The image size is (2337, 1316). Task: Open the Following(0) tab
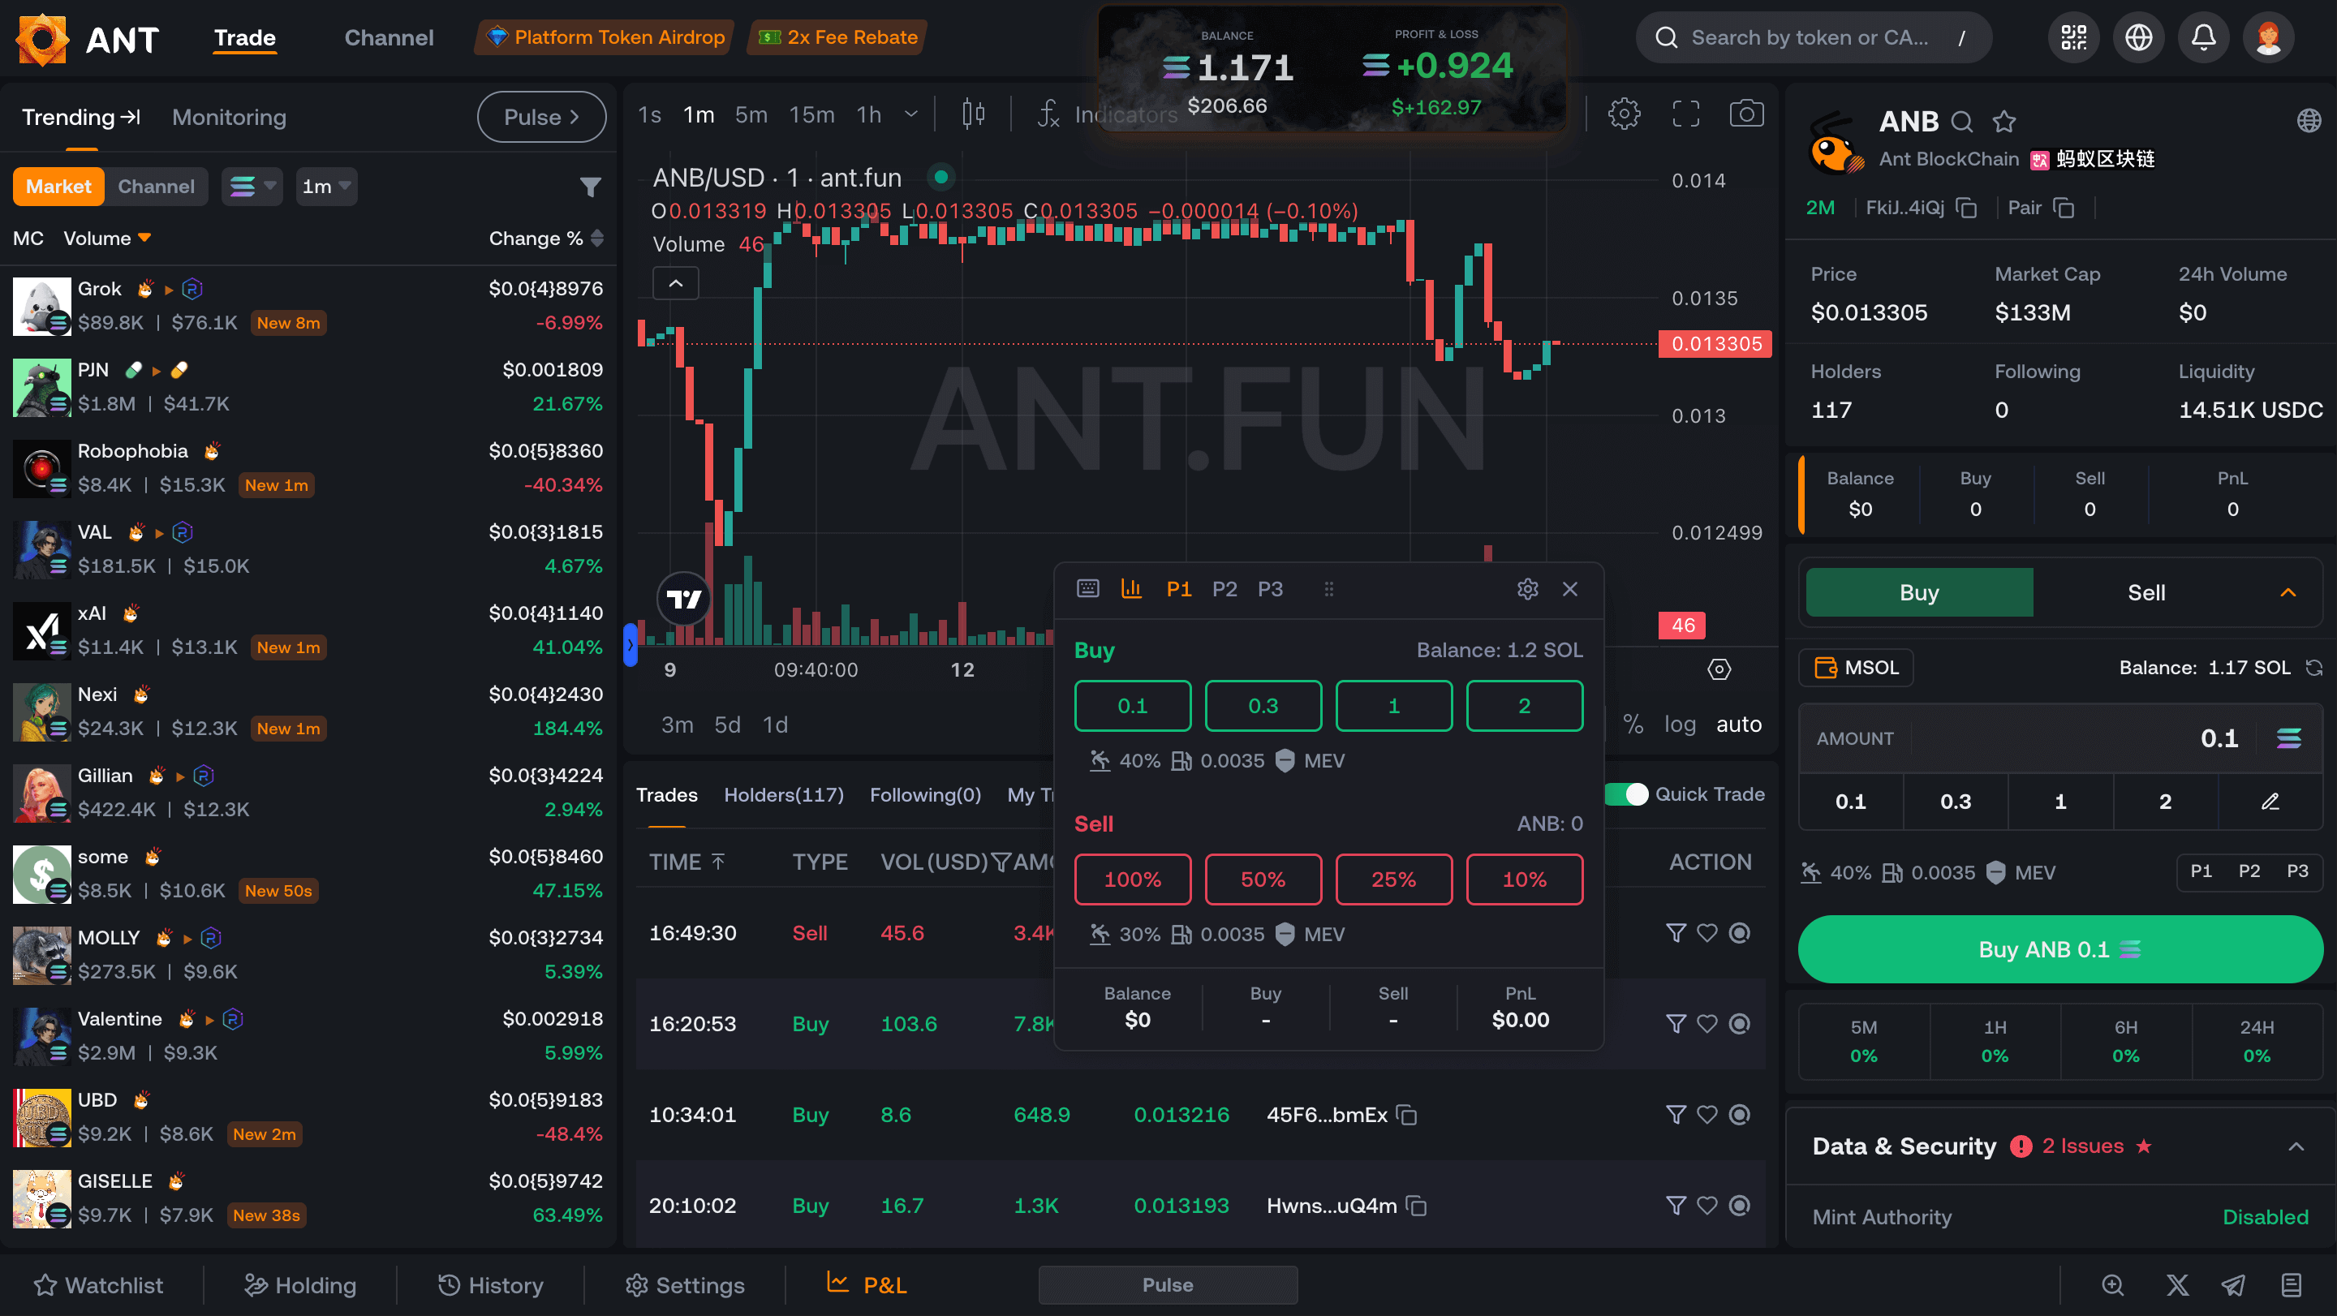point(925,795)
